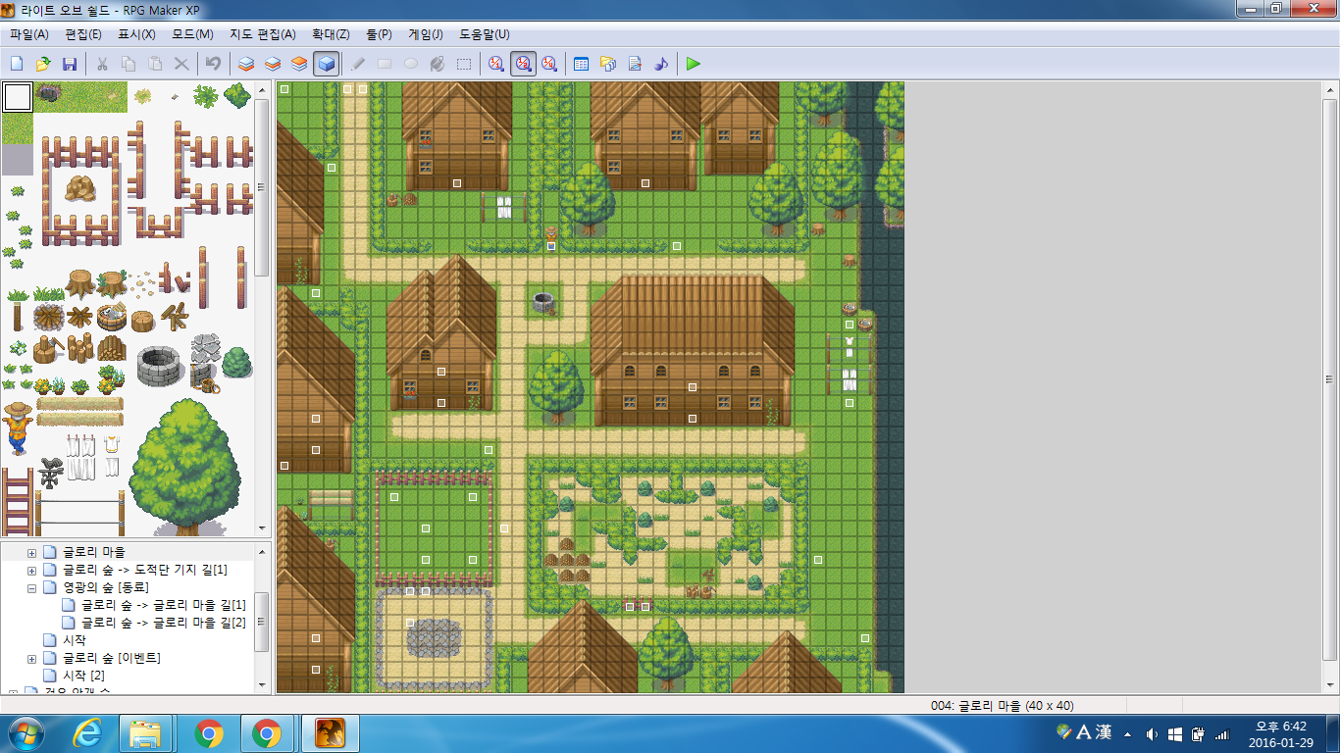
Task: Set map zoom to 1/2 scale
Action: (523, 64)
